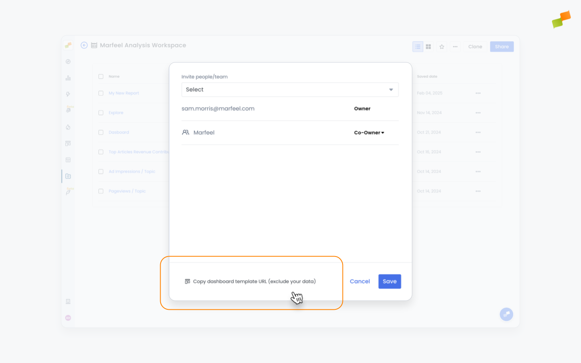Click the lightning bolt icon in the sidebar

pos(68,94)
